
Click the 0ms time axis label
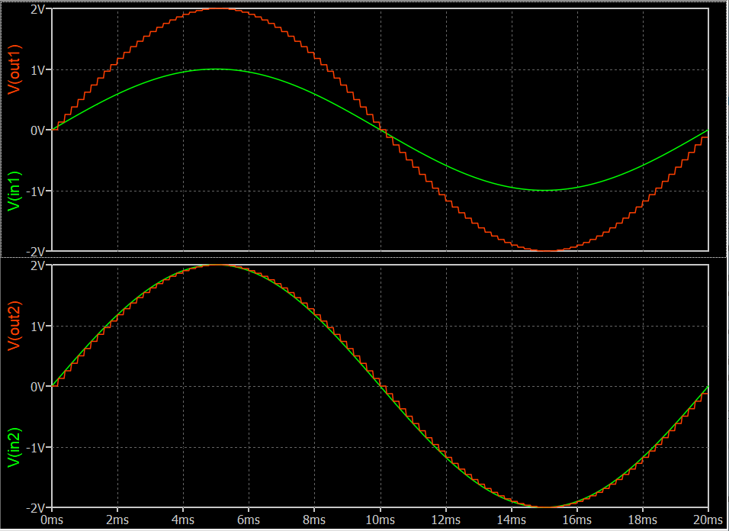click(x=52, y=520)
